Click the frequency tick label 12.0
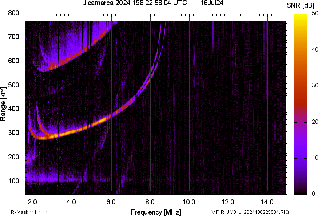318x216 pixels. pos(228,202)
